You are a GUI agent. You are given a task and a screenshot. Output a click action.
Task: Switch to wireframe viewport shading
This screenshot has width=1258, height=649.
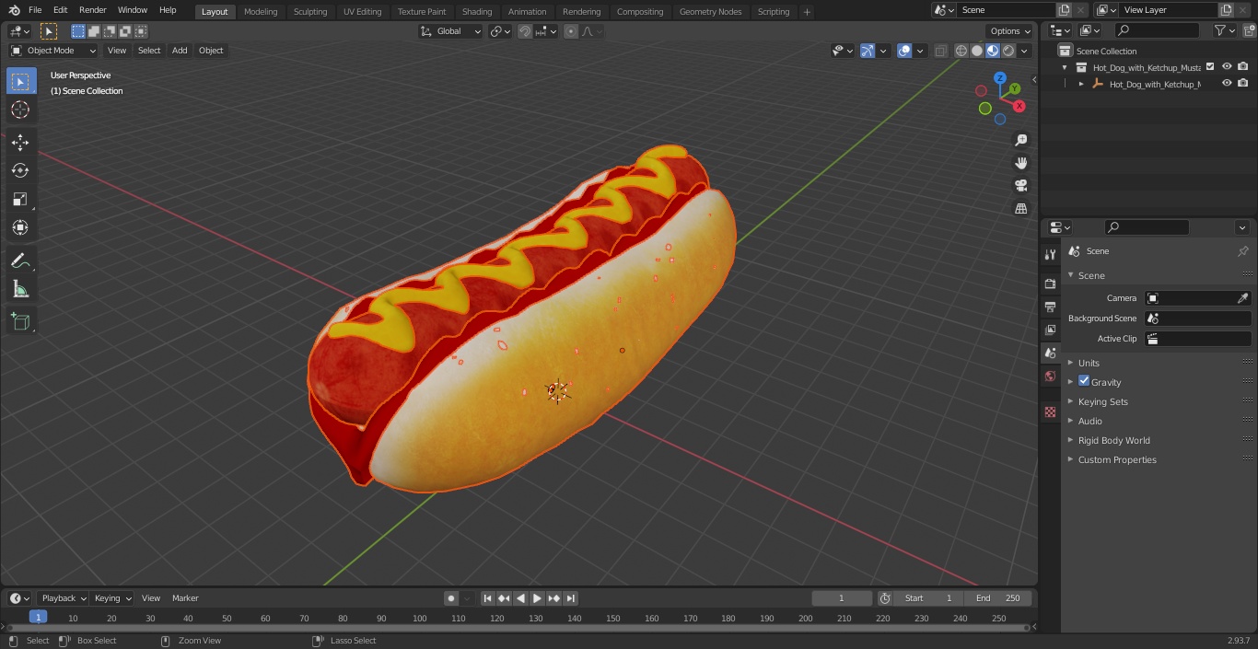click(961, 51)
